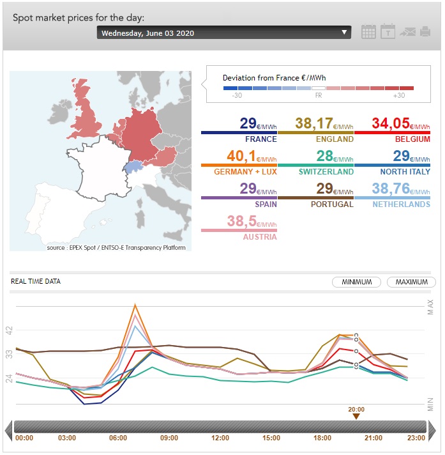
Task: Print the spot prices page
Action: pos(425,31)
